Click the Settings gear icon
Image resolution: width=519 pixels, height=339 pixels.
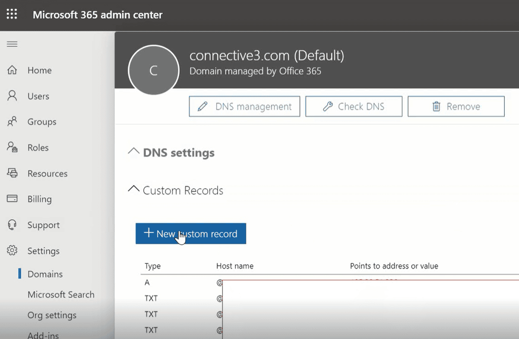(12, 250)
